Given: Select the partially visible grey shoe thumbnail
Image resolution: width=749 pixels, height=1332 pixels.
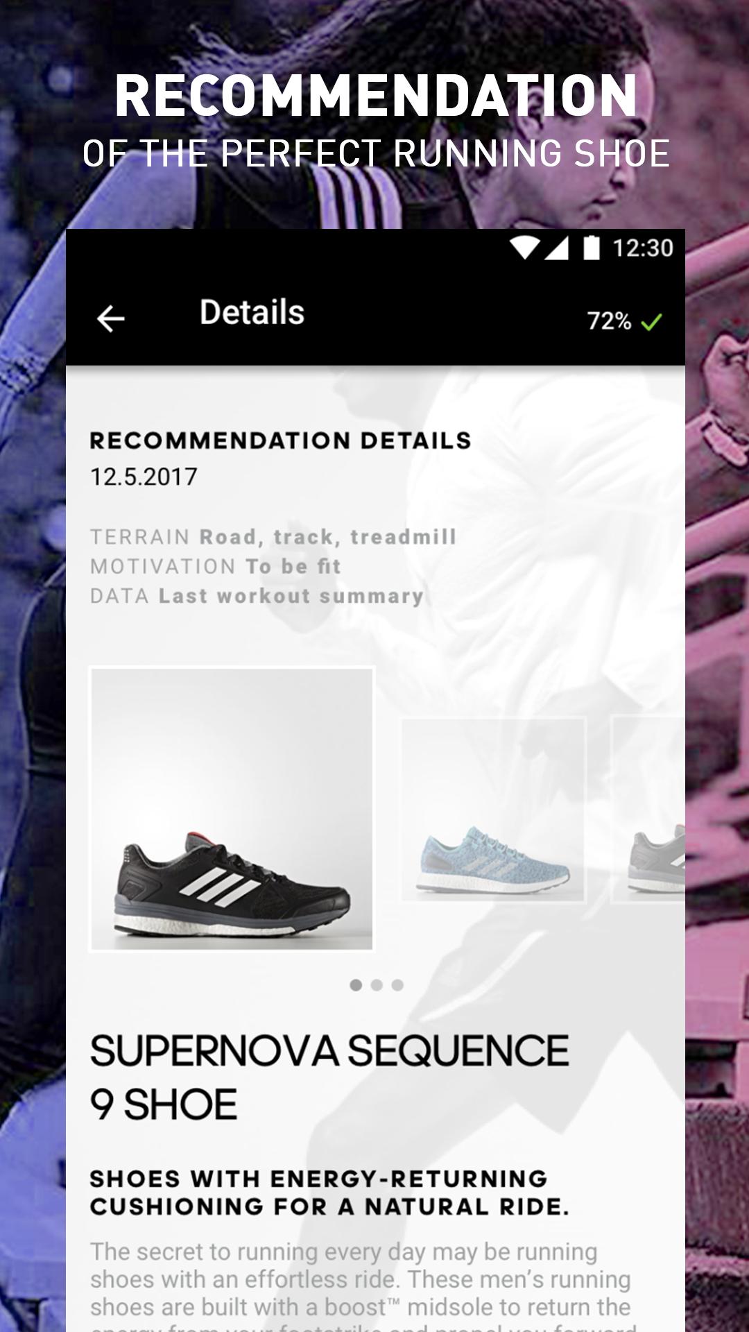Looking at the screenshot, I should click(x=648, y=810).
